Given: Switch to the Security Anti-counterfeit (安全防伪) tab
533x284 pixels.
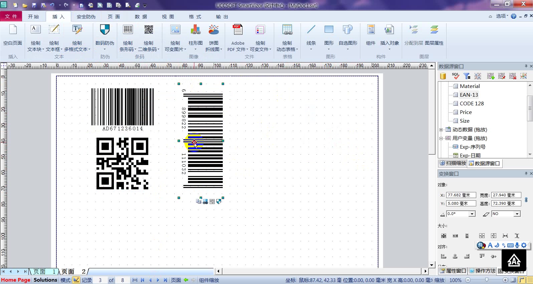Looking at the screenshot, I should click(x=86, y=16).
